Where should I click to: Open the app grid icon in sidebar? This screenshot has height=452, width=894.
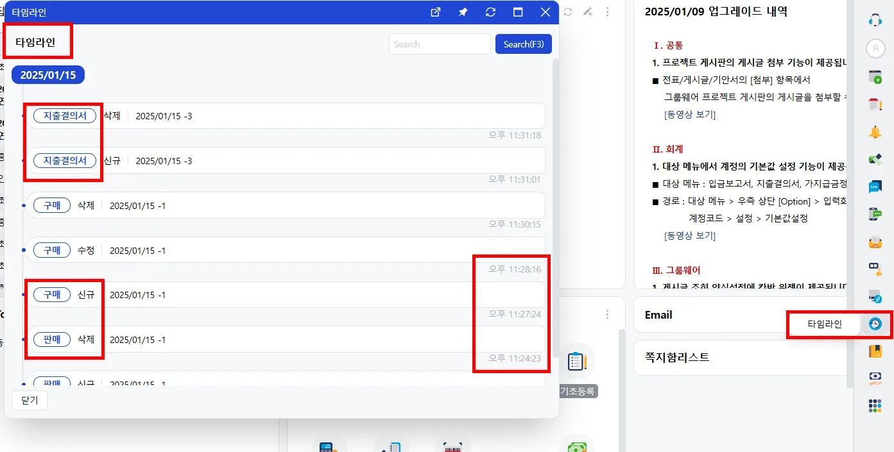[875, 406]
